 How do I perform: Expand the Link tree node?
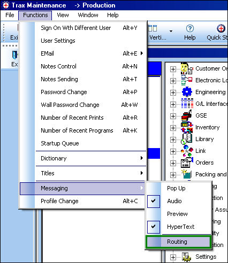point(173,151)
